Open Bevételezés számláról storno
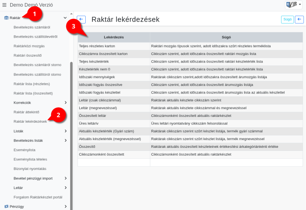The width and height of the screenshot is (306, 210). click(x=37, y=65)
